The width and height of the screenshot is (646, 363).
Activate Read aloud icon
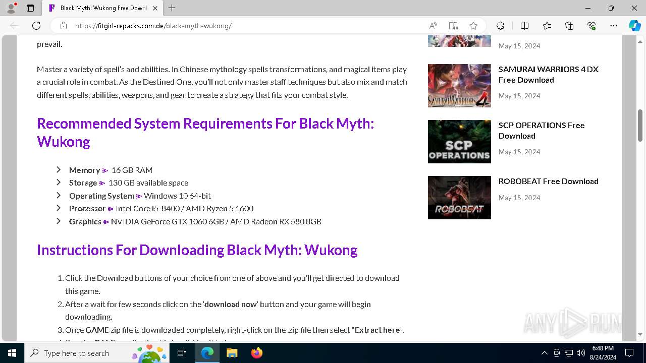pos(433,26)
